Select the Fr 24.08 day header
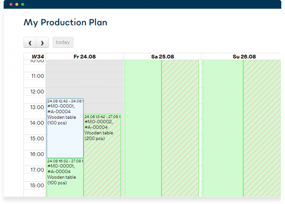This screenshot has width=285, height=204. point(85,57)
